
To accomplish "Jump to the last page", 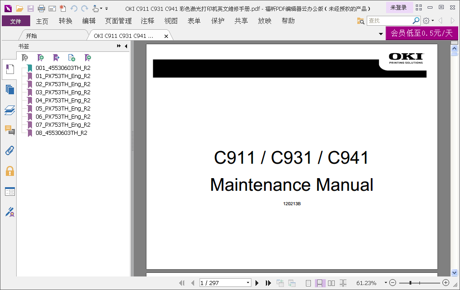I will coord(268,283).
